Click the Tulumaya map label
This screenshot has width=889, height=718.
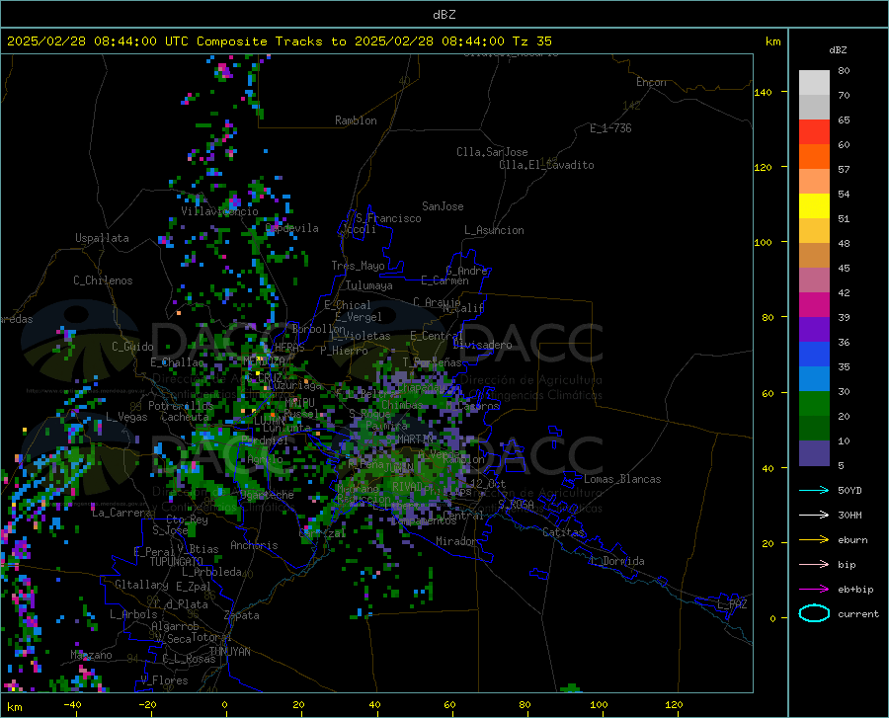[369, 285]
